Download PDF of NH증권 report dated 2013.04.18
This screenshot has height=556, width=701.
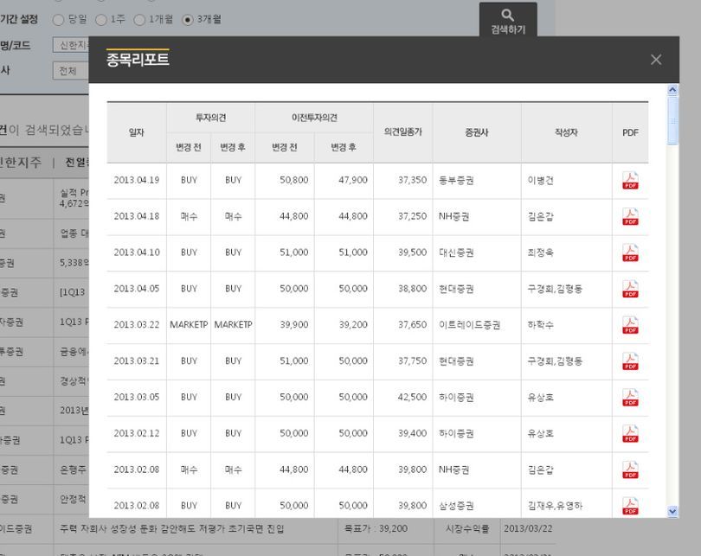click(x=630, y=217)
